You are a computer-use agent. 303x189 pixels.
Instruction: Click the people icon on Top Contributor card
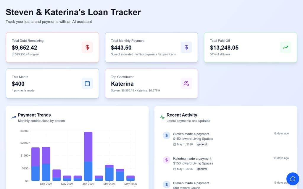(186, 83)
